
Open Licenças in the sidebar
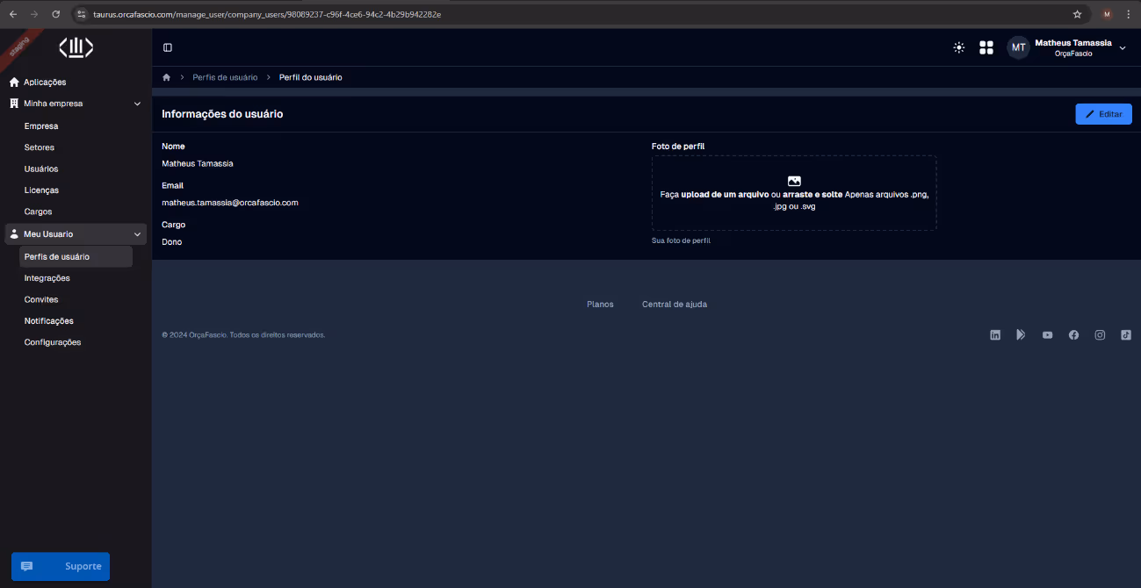(42, 190)
